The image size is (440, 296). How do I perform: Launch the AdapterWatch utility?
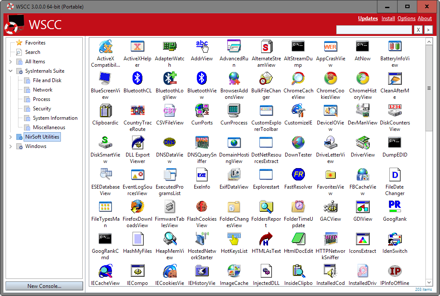pos(169,47)
